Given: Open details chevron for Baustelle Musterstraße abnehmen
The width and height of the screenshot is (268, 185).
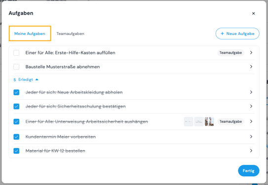Looking at the screenshot, I should tap(251, 67).
